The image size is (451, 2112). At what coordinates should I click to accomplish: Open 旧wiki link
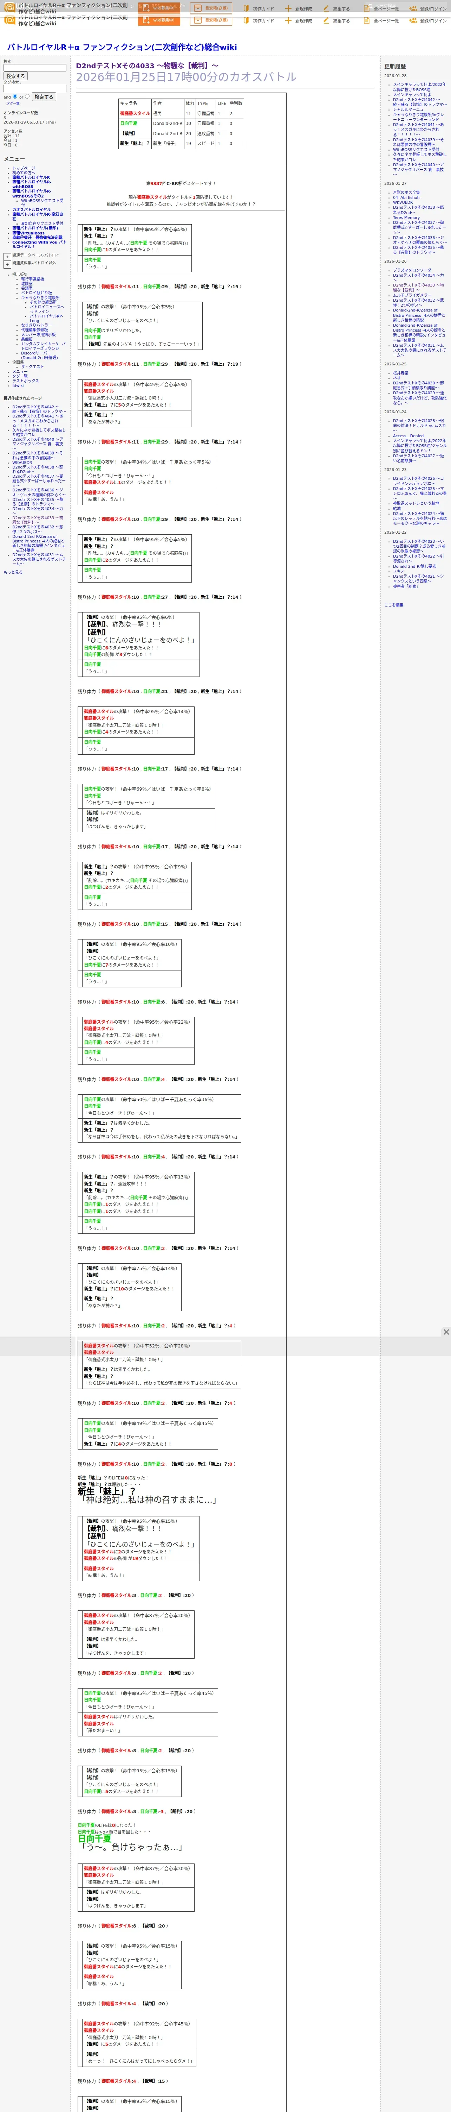point(18,385)
